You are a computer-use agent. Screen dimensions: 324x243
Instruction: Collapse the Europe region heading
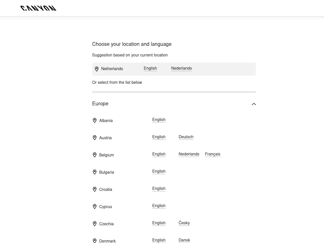click(100, 104)
